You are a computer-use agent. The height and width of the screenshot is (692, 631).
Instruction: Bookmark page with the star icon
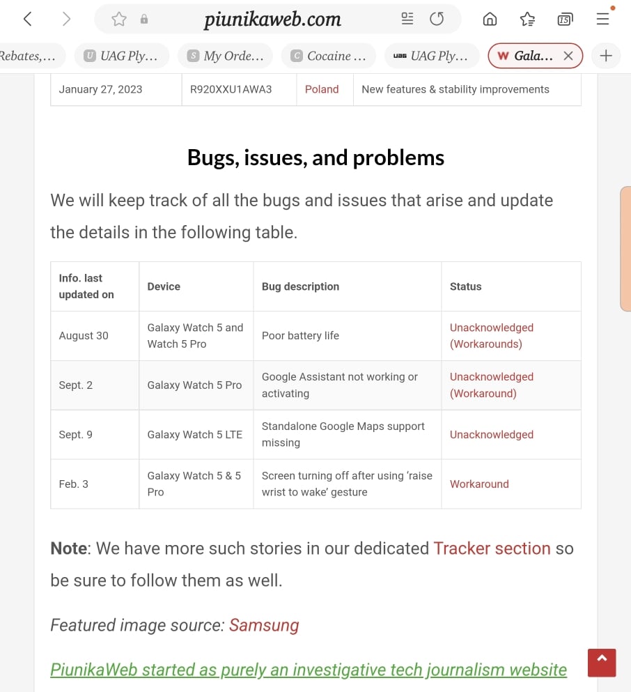click(x=118, y=19)
